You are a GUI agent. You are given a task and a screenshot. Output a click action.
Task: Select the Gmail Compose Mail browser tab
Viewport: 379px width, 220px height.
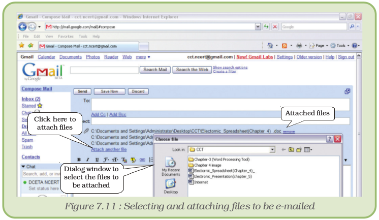pyautogui.click(x=88, y=46)
